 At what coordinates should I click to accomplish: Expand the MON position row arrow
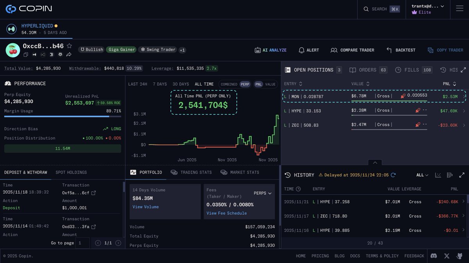pos(464,96)
